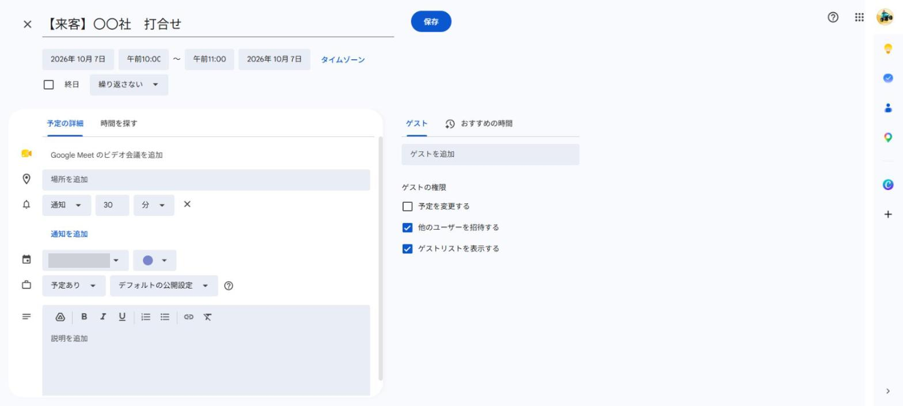This screenshot has width=903, height=406.
Task: Open the 繰り返さない recurrence dropdown
Action: pyautogui.click(x=129, y=85)
